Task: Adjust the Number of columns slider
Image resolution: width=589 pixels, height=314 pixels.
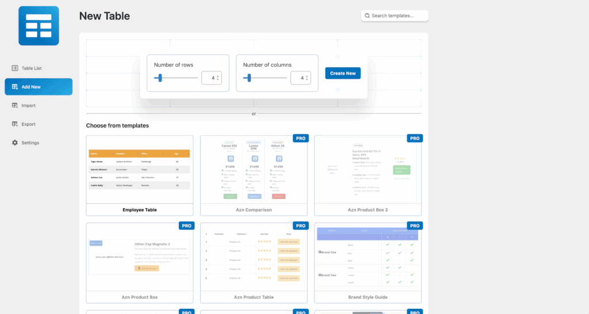Action: [265, 78]
